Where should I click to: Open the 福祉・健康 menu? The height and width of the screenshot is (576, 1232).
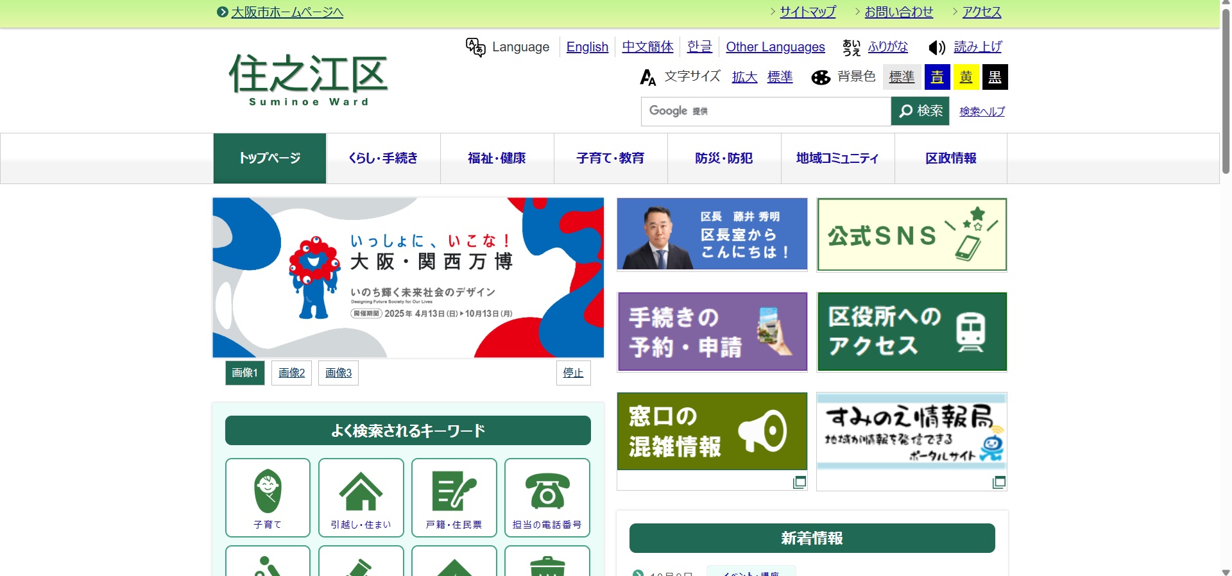tap(497, 158)
